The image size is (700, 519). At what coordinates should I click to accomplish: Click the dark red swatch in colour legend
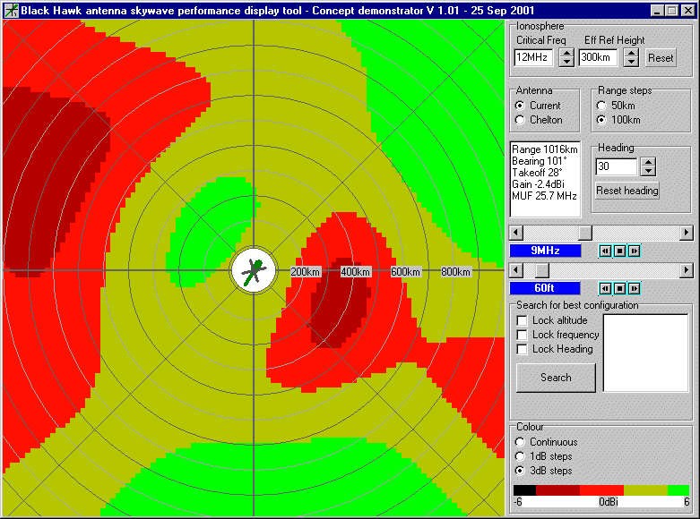557,490
